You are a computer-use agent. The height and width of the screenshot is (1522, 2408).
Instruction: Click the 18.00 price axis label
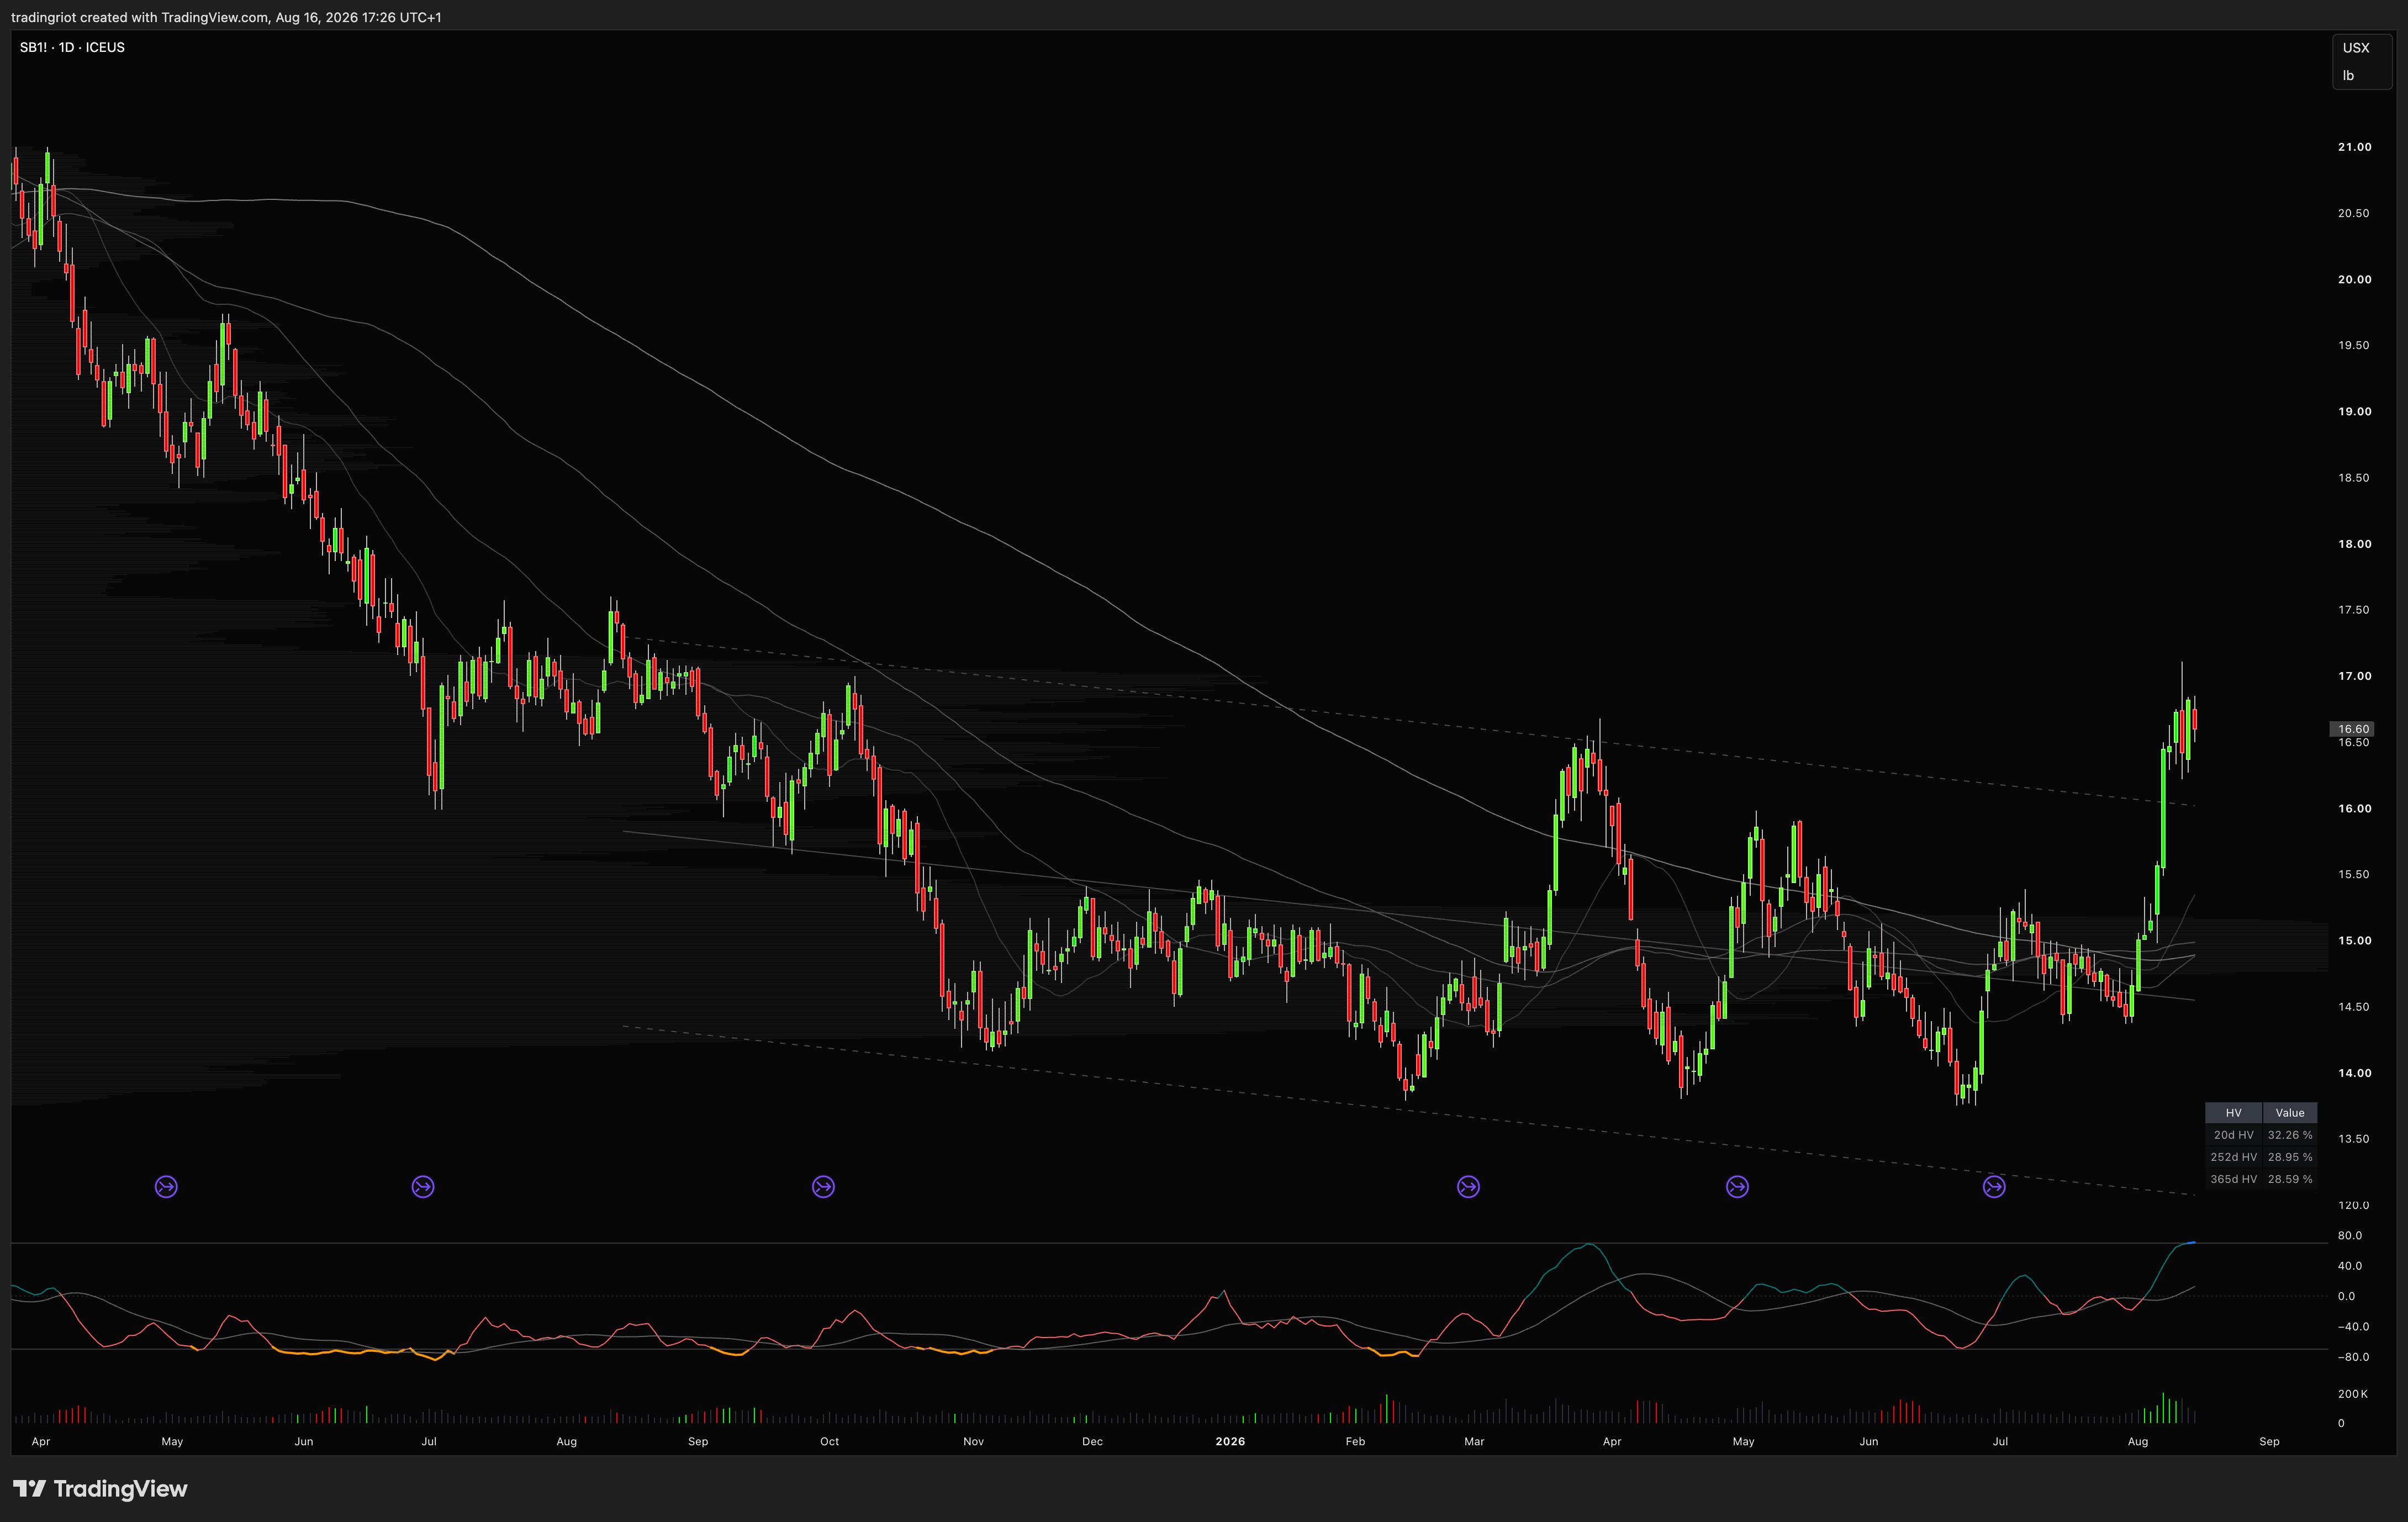2354,544
